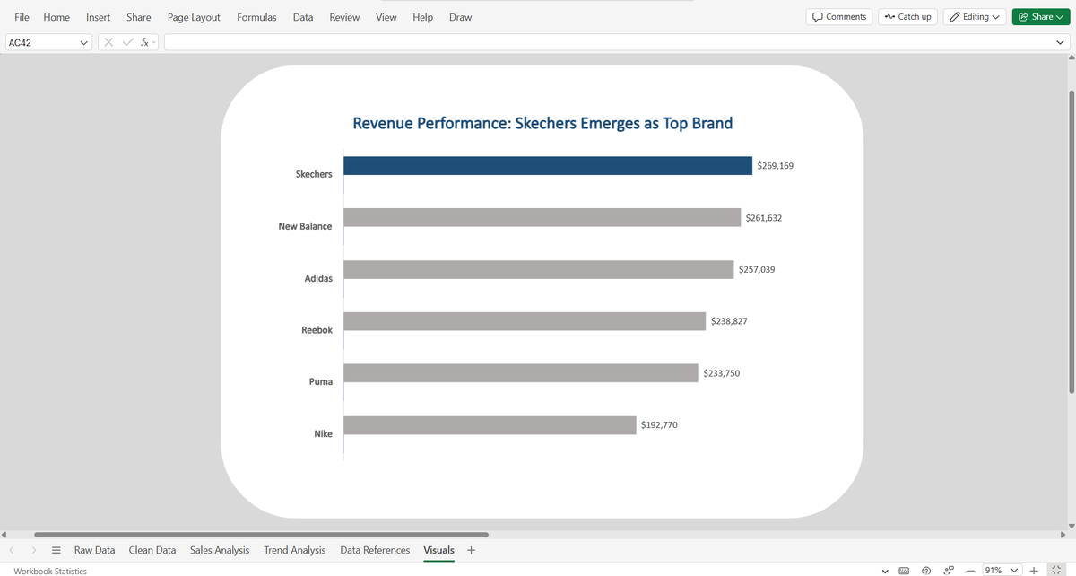Click the green Share button

tap(1039, 17)
